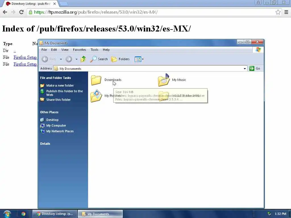Open the Windows Start button
The height and width of the screenshot is (218, 291).
pyautogui.click(x=7, y=214)
